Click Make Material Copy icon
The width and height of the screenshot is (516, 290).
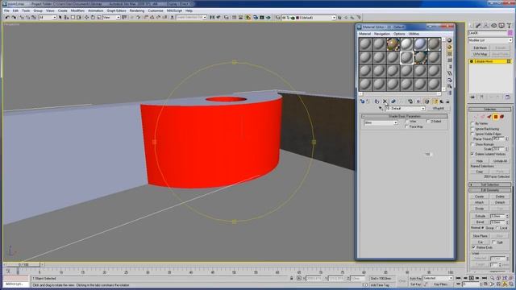pos(393,101)
